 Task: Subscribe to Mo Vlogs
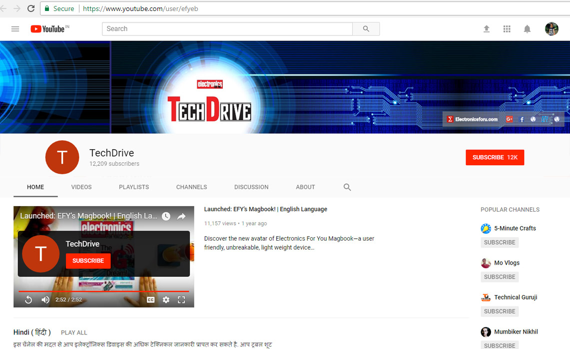500,277
